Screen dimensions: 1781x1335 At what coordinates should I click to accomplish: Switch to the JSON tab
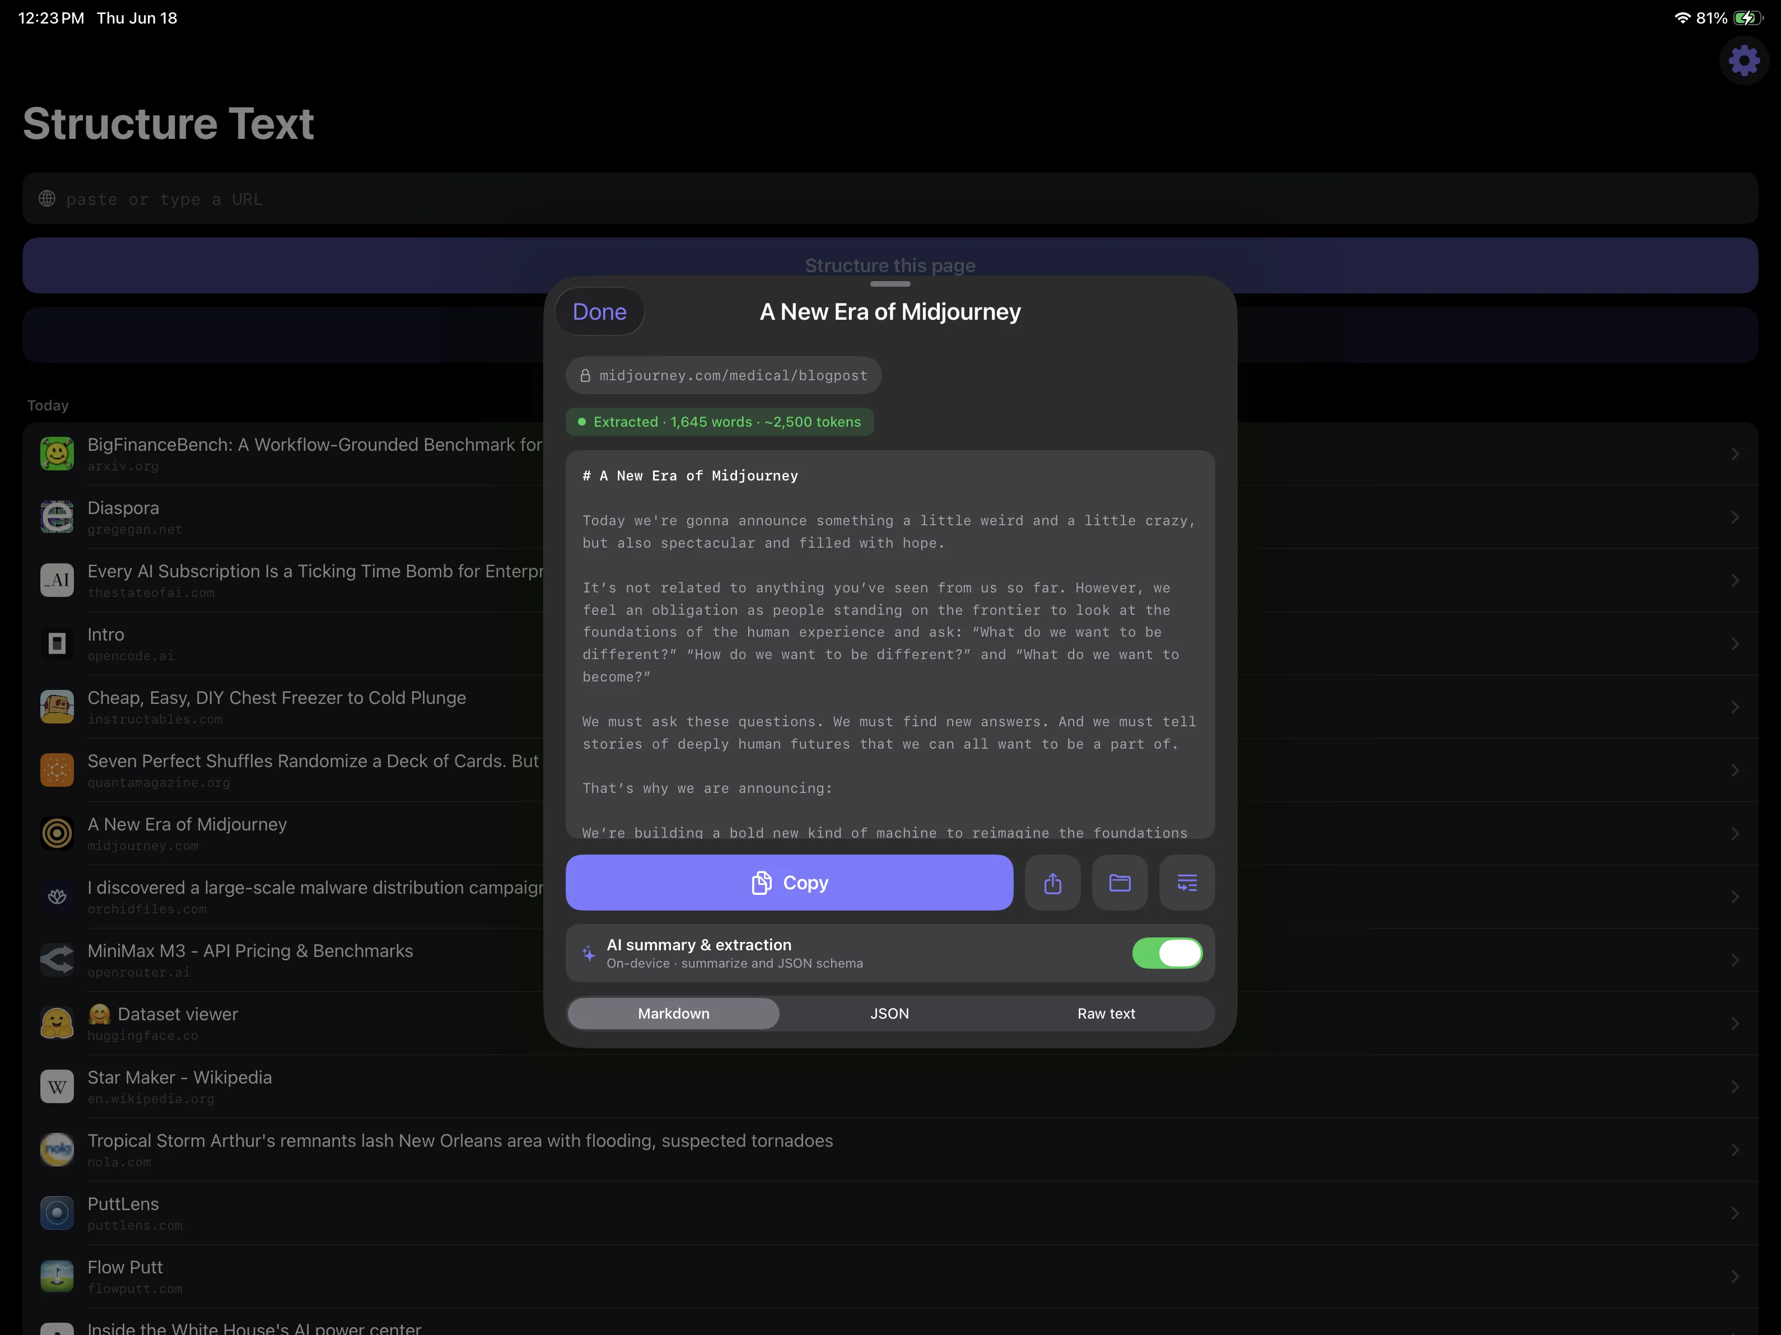click(x=890, y=1014)
